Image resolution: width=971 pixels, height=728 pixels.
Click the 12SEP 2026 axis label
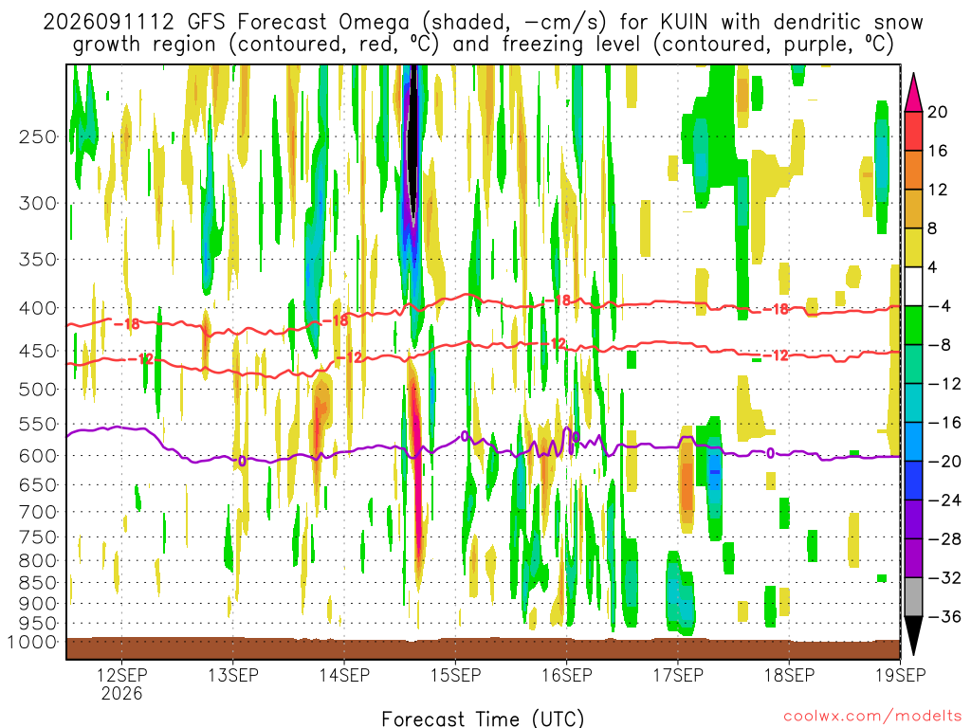click(121, 683)
